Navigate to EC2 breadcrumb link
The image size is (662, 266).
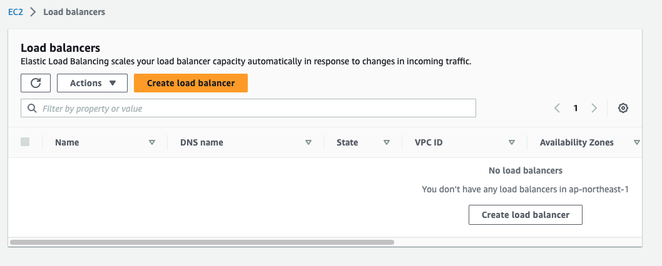point(16,12)
